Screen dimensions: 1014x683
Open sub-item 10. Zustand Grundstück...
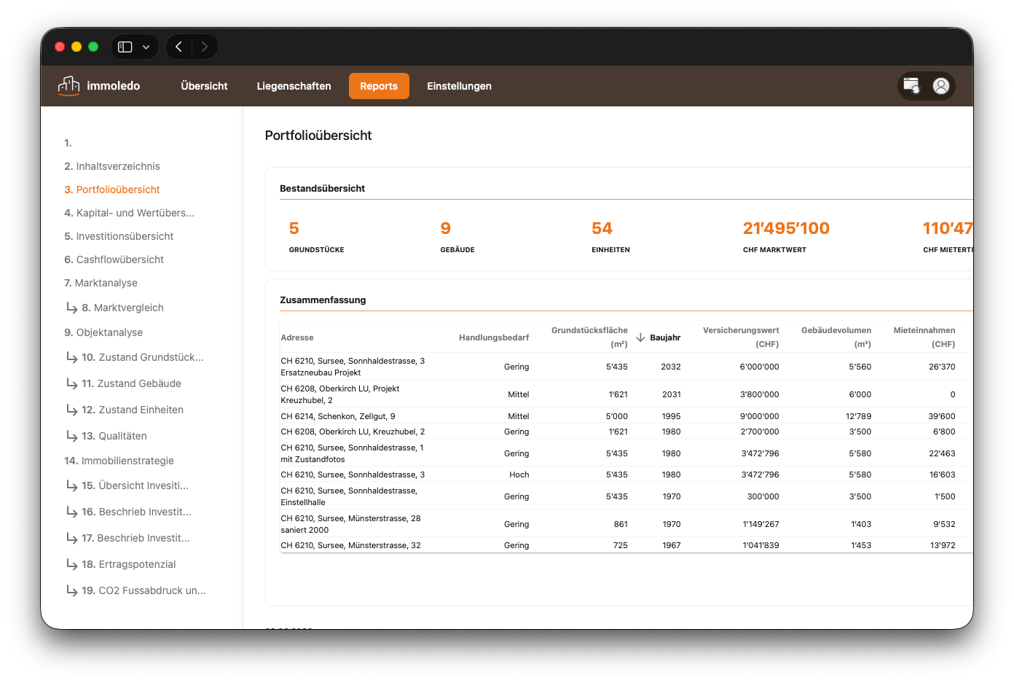143,357
